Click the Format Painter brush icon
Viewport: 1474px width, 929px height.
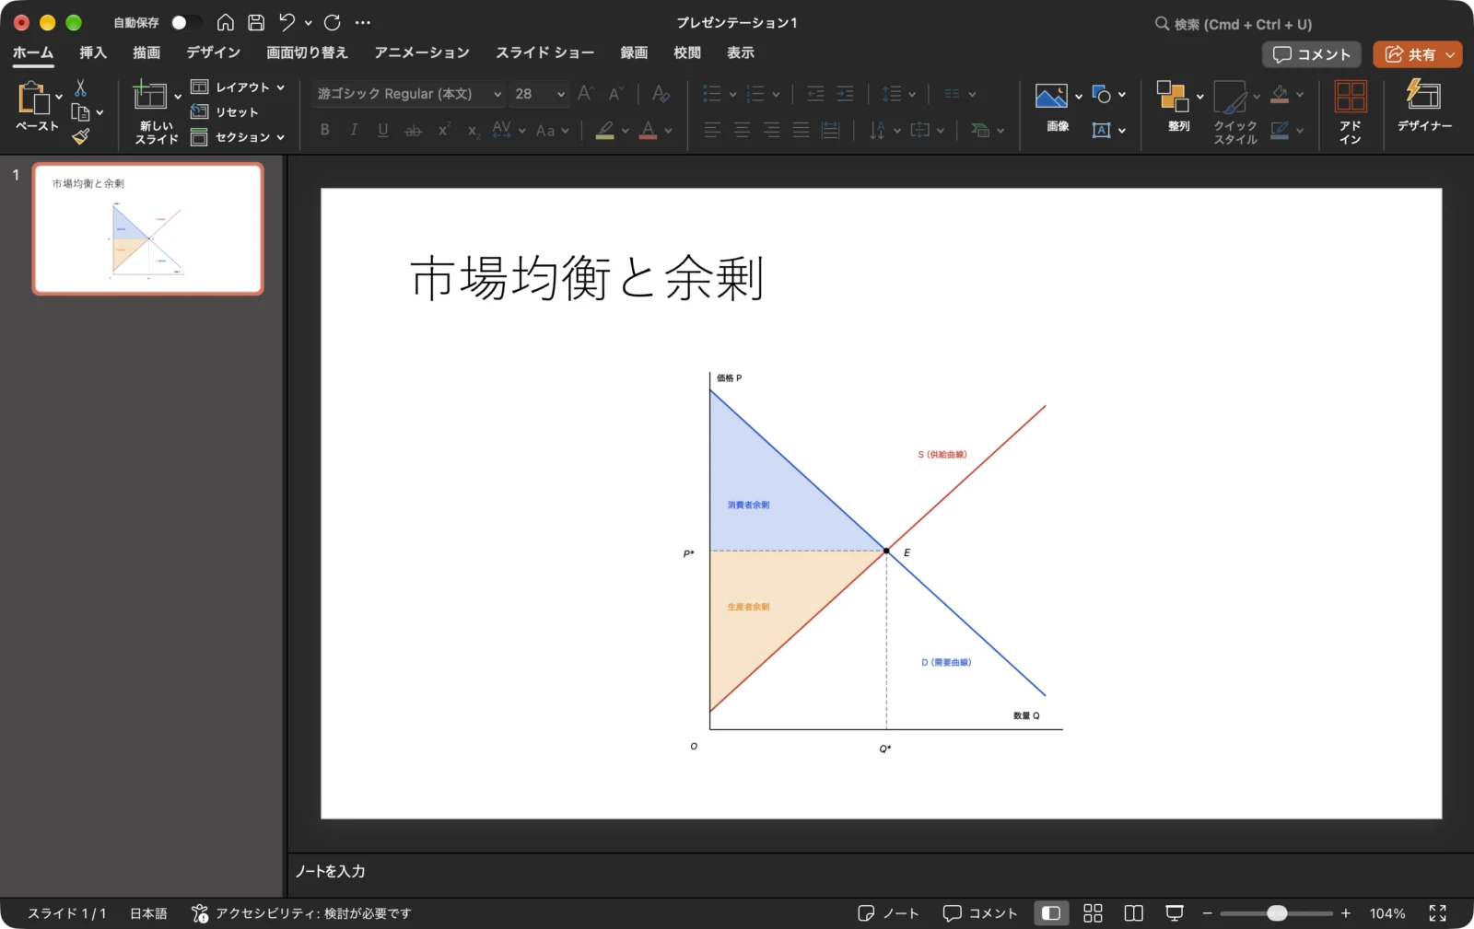[x=81, y=136]
